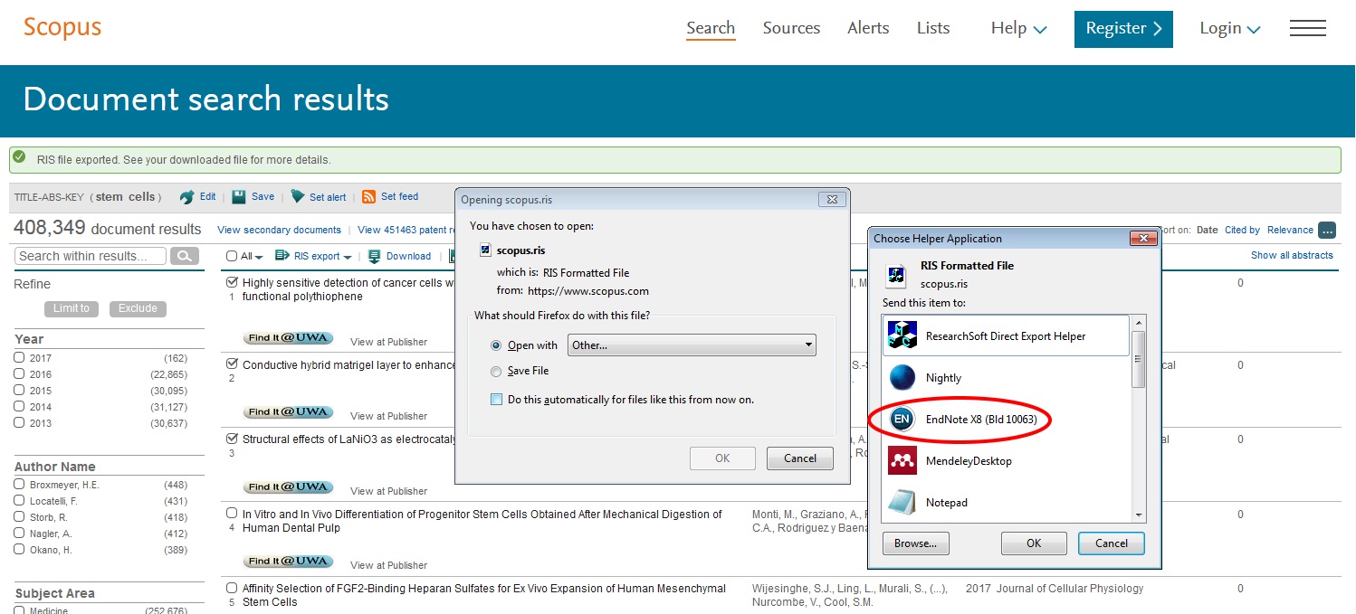Click the RIS Formatted File icon in helper dialog
The width and height of the screenshot is (1356, 614).
(x=897, y=275)
